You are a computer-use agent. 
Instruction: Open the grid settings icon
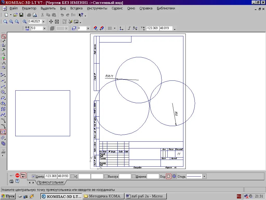point(110,28)
